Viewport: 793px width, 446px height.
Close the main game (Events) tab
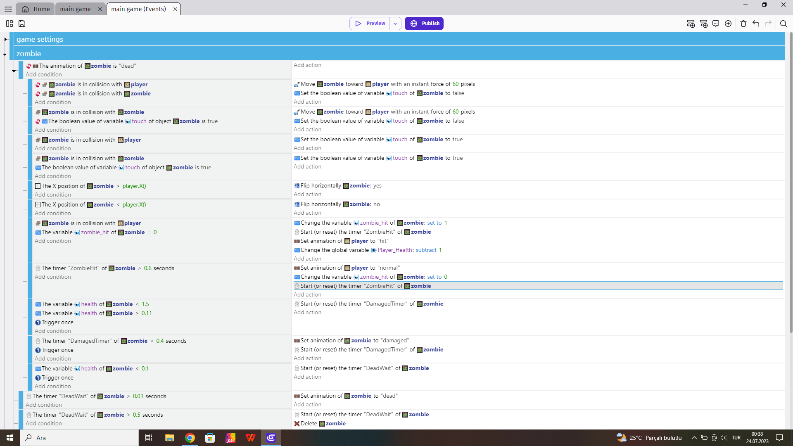pos(175,9)
